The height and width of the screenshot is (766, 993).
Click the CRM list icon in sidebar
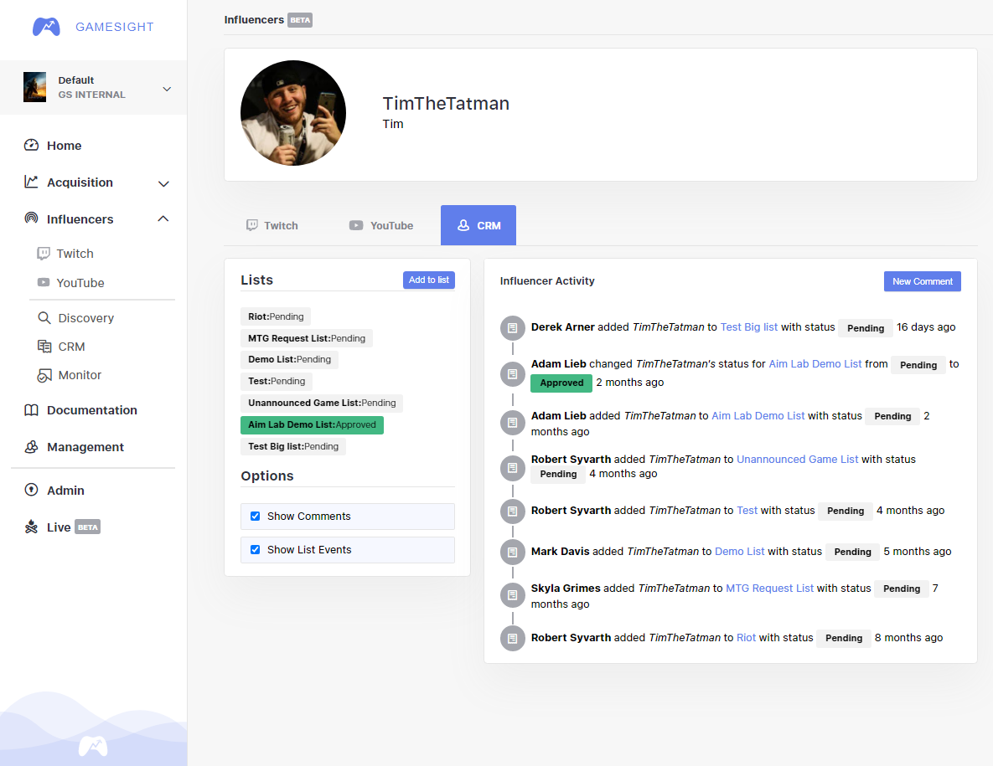point(44,346)
